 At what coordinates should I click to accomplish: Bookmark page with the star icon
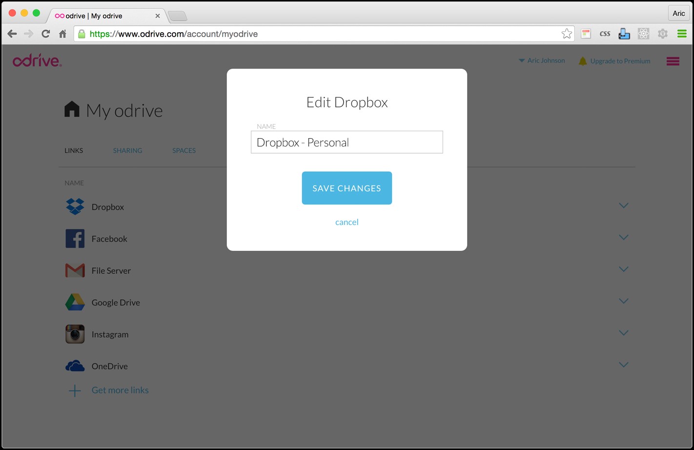566,34
